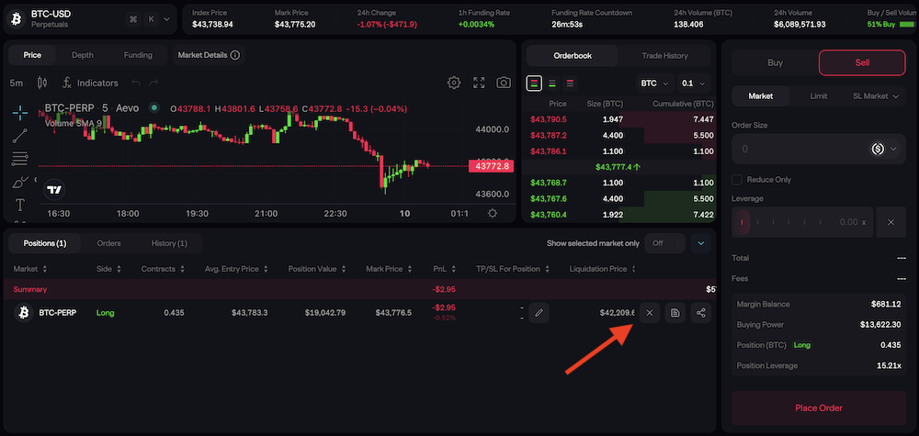Select the Buy side button
Screen dimensions: 919x436
pyautogui.click(x=775, y=62)
